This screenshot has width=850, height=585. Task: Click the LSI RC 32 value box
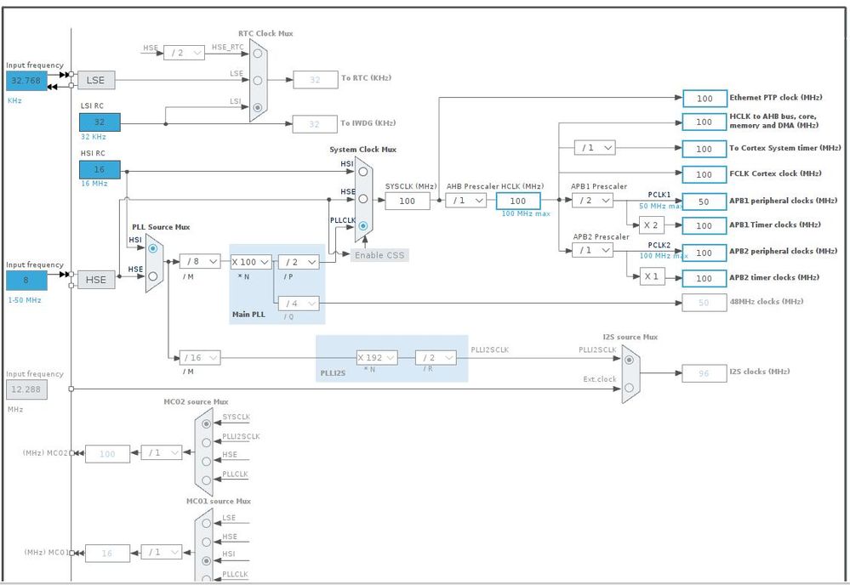100,122
